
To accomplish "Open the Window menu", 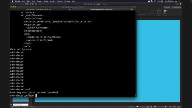I will (x=67, y=1).
